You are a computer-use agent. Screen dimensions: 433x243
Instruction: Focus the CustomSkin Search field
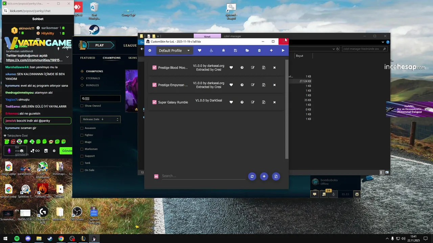tap(203, 176)
